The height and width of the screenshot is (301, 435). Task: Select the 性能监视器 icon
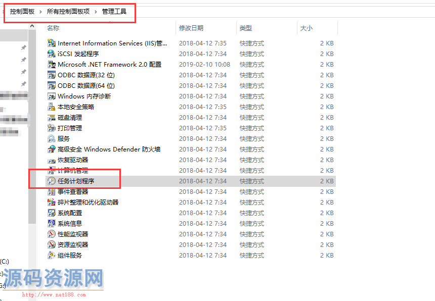click(x=51, y=234)
